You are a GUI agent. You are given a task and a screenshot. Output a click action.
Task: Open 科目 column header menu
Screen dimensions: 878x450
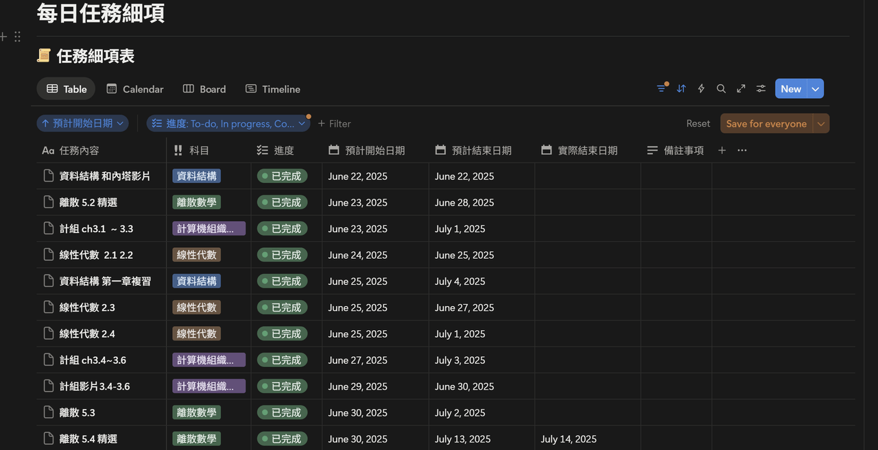209,150
